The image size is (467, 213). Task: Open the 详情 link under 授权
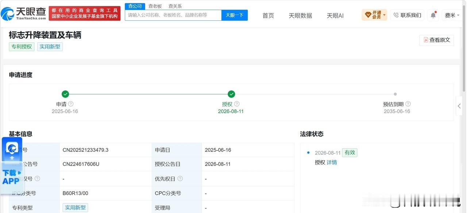point(332,162)
